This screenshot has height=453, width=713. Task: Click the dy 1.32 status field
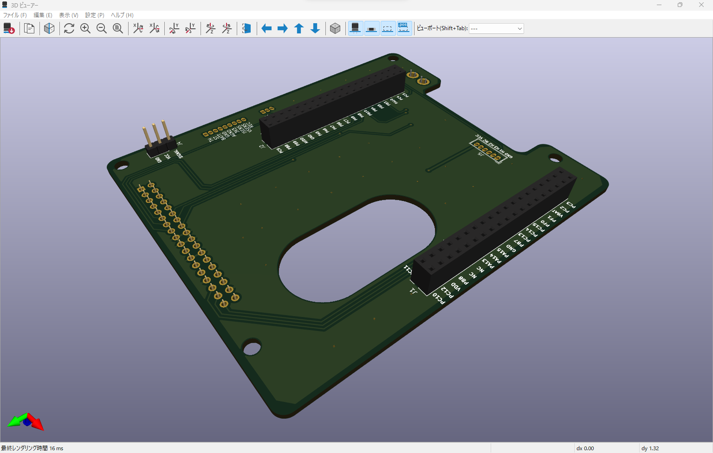(x=650, y=448)
